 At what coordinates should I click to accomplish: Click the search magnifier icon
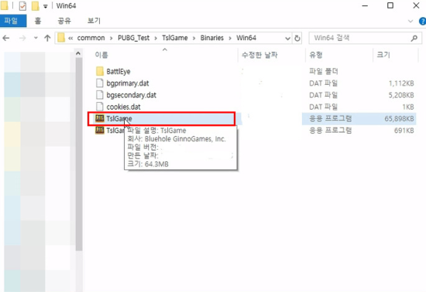(414, 38)
